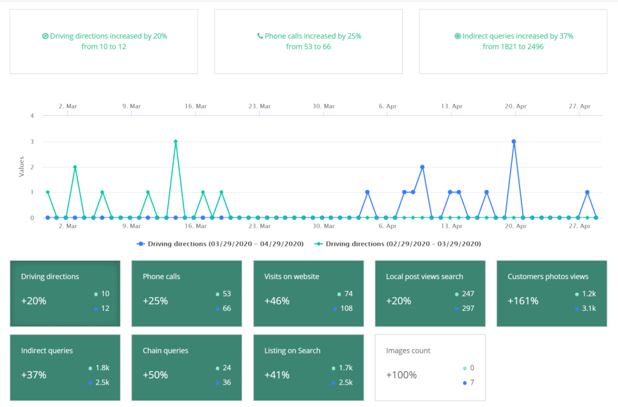
Task: Select the Local post views search card
Action: coord(430,293)
